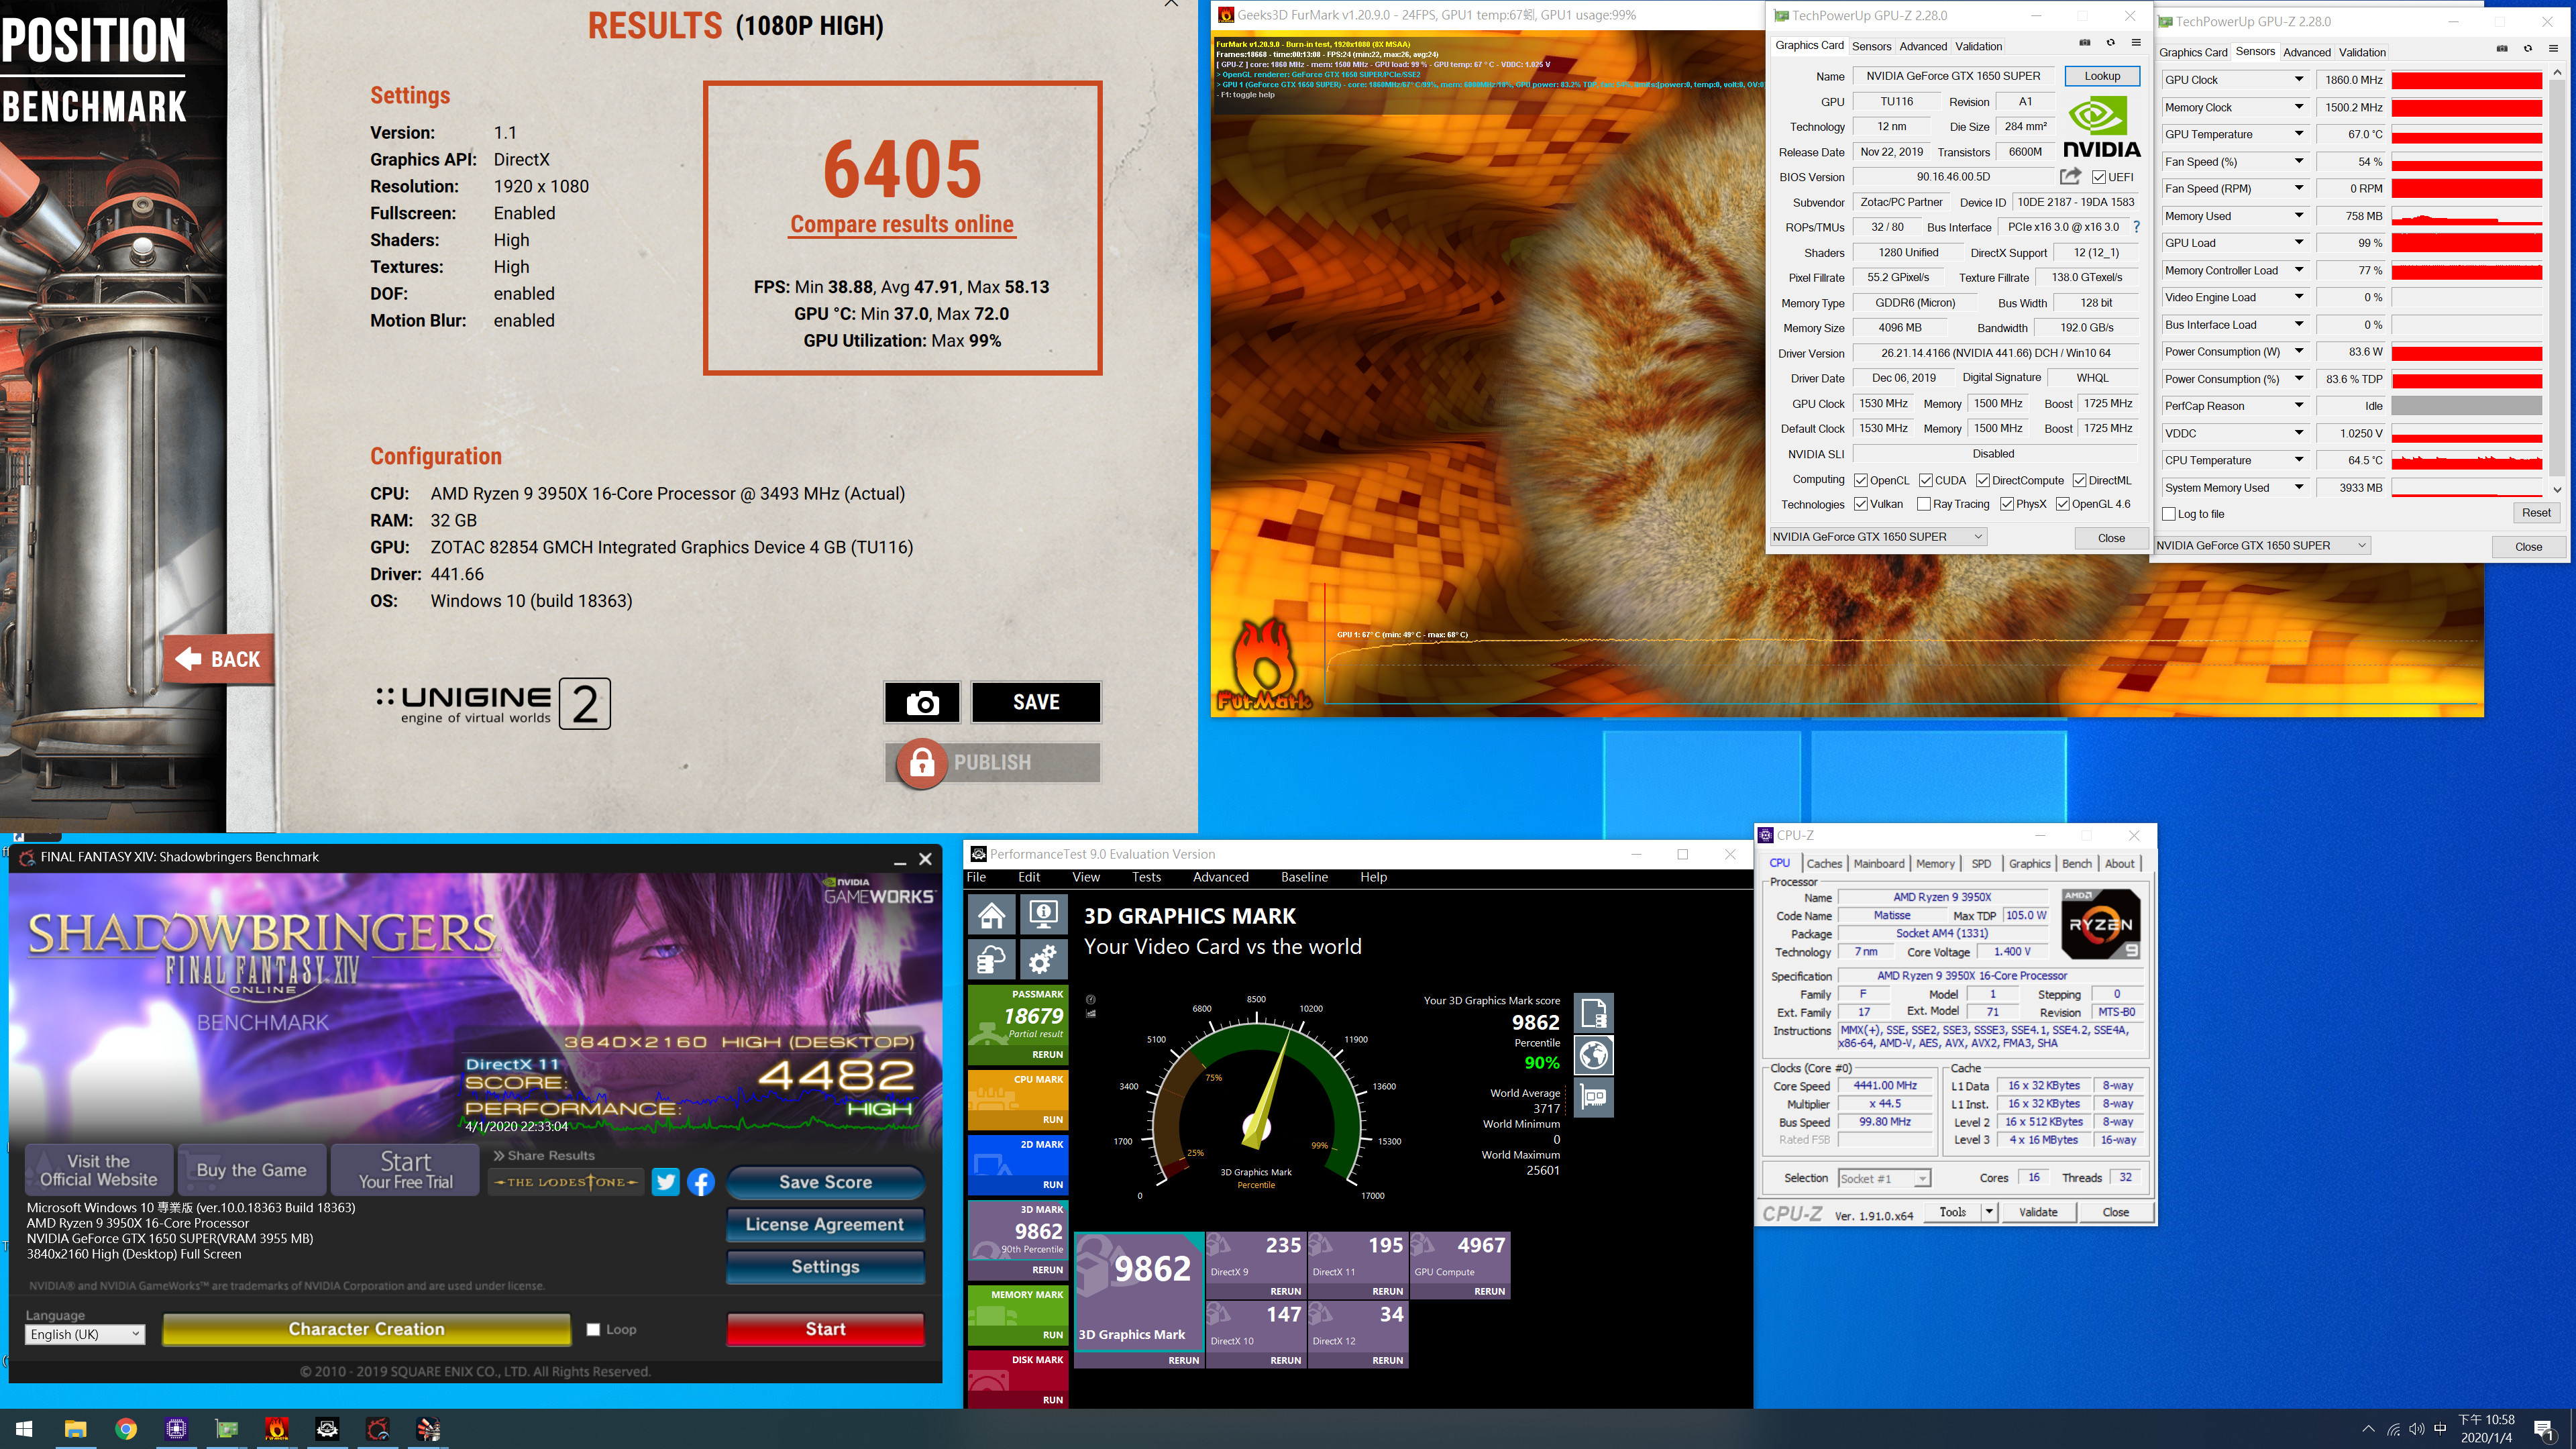
Task: Open the GPU Temperature sensor dropdown
Action: 2299,134
